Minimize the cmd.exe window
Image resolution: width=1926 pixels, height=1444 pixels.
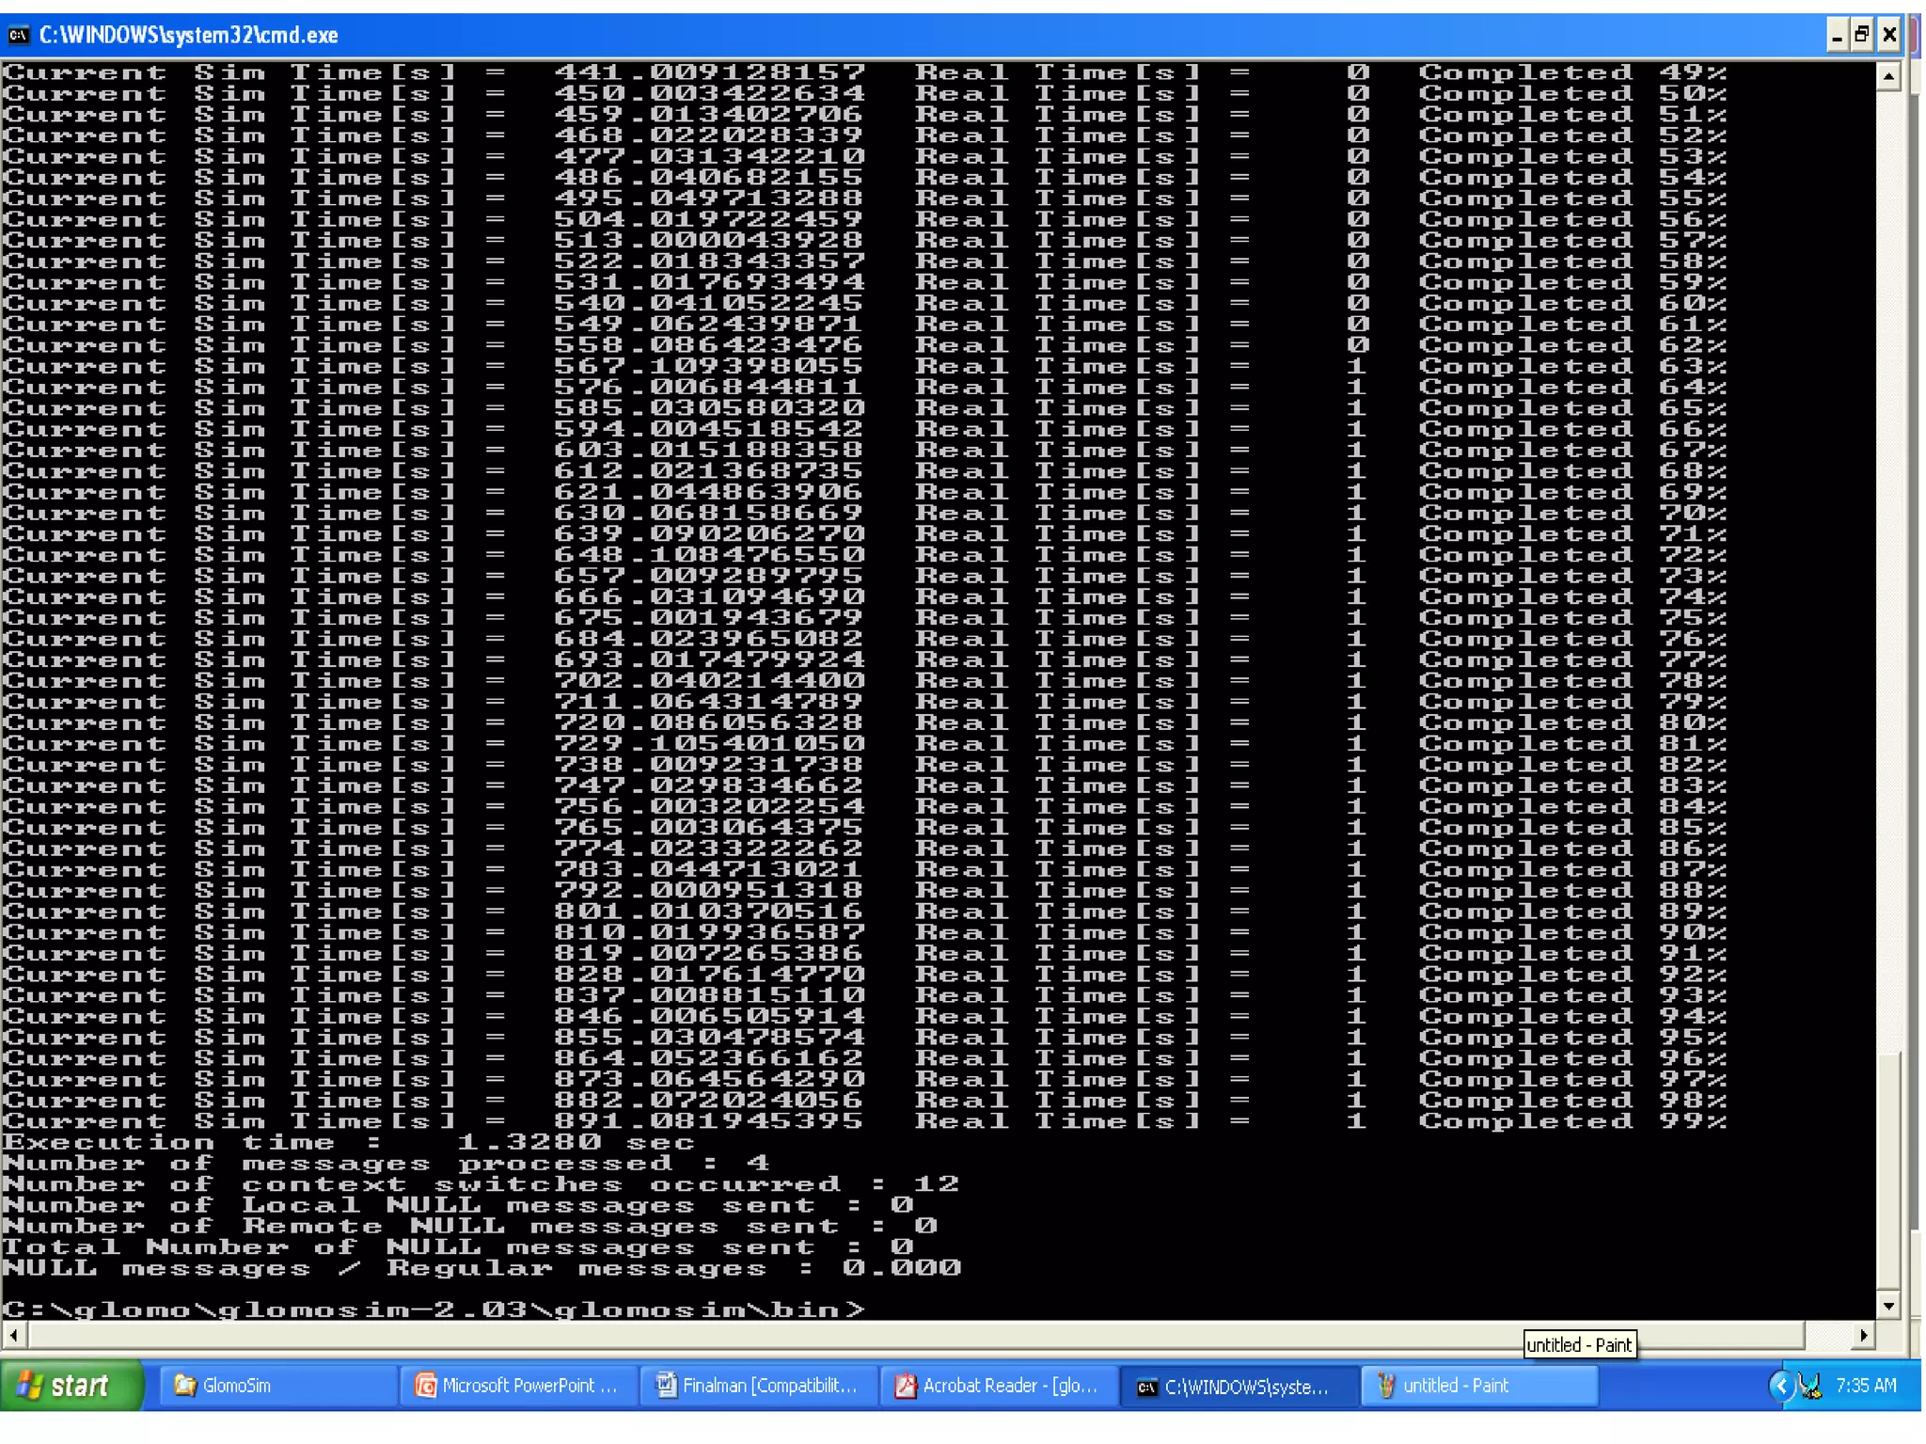(x=1837, y=36)
